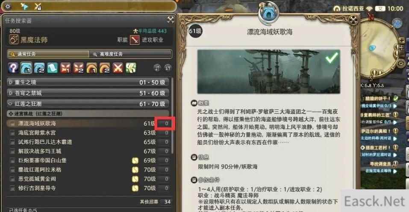Expand the 重生之境 01-50级 section

coord(88,82)
